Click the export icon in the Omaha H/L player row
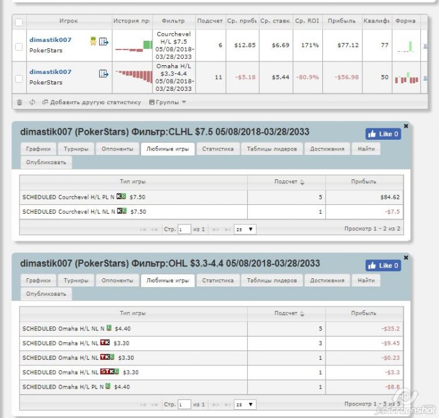This screenshot has height=418, width=439. [x=103, y=74]
